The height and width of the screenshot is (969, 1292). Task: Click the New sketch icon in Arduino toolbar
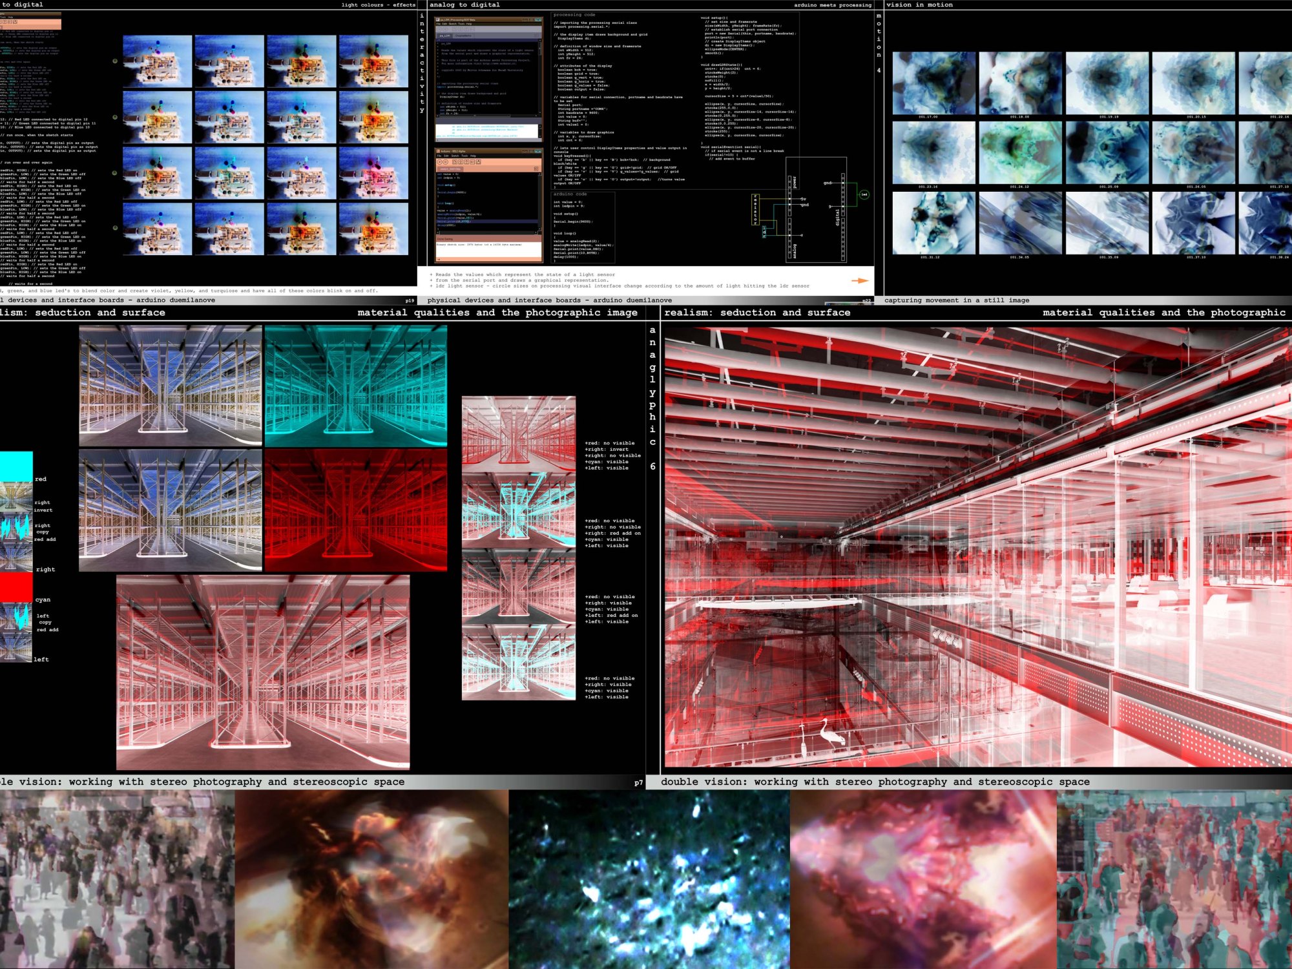[x=455, y=162]
